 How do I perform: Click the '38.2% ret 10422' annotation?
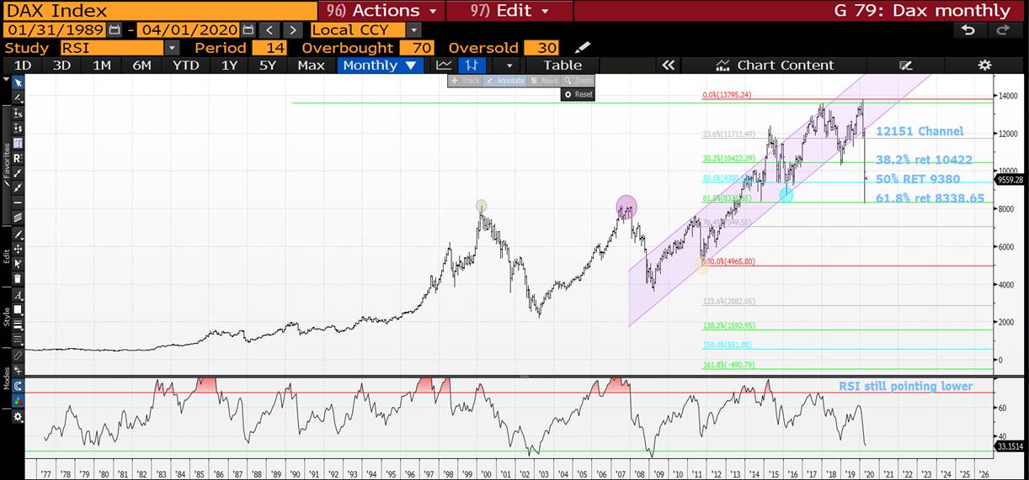pos(924,160)
